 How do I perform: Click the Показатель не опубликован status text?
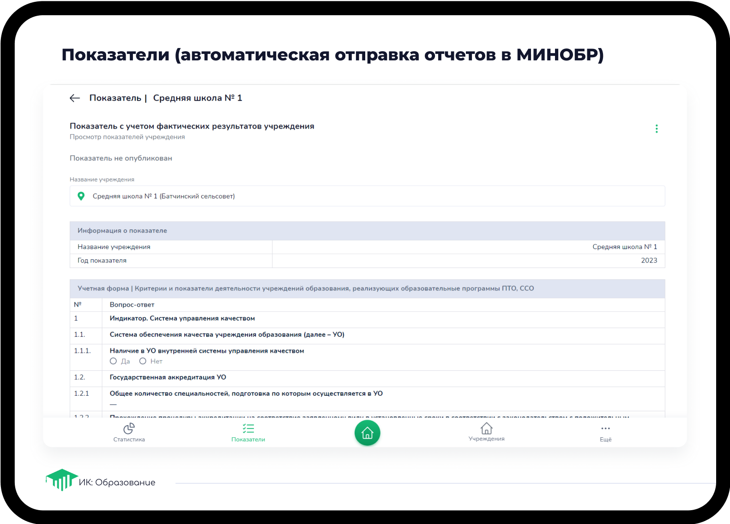pyautogui.click(x=121, y=158)
